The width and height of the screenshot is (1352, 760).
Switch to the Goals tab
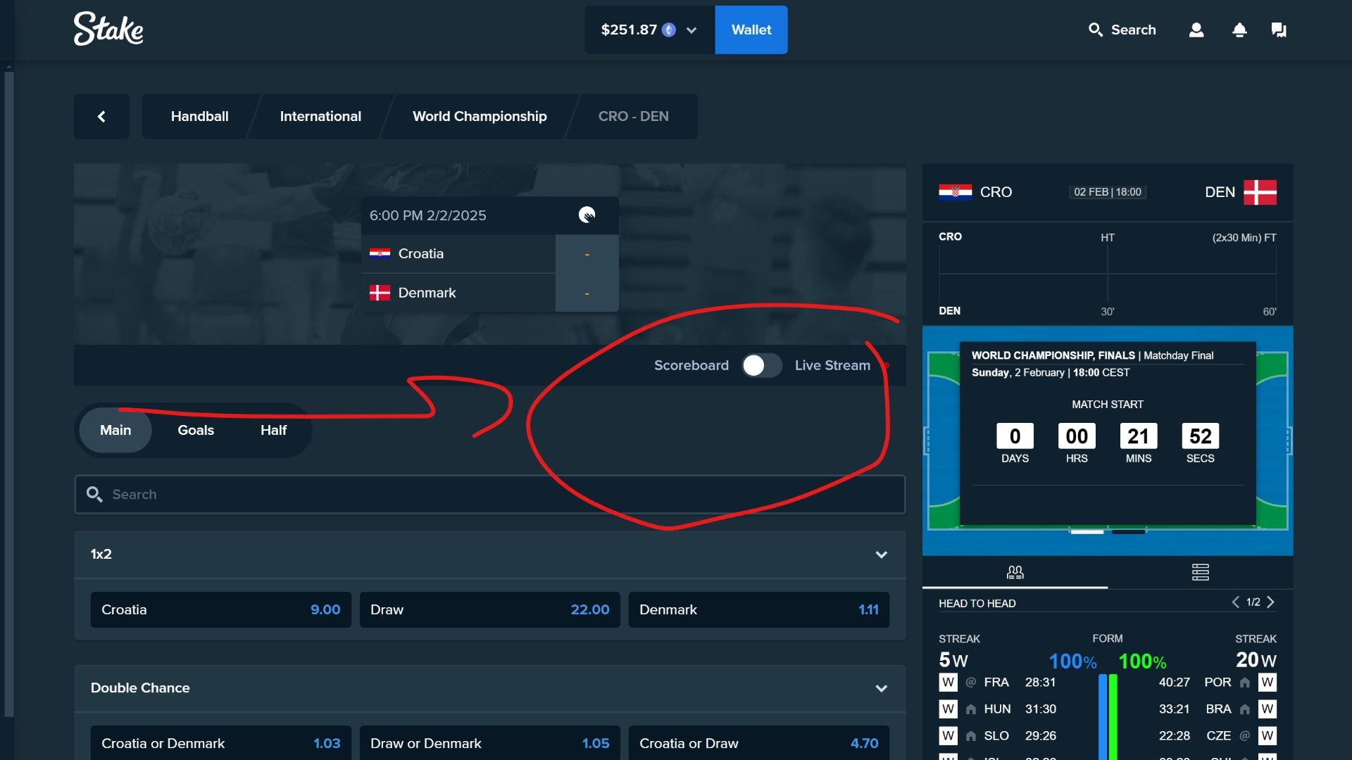coord(196,430)
